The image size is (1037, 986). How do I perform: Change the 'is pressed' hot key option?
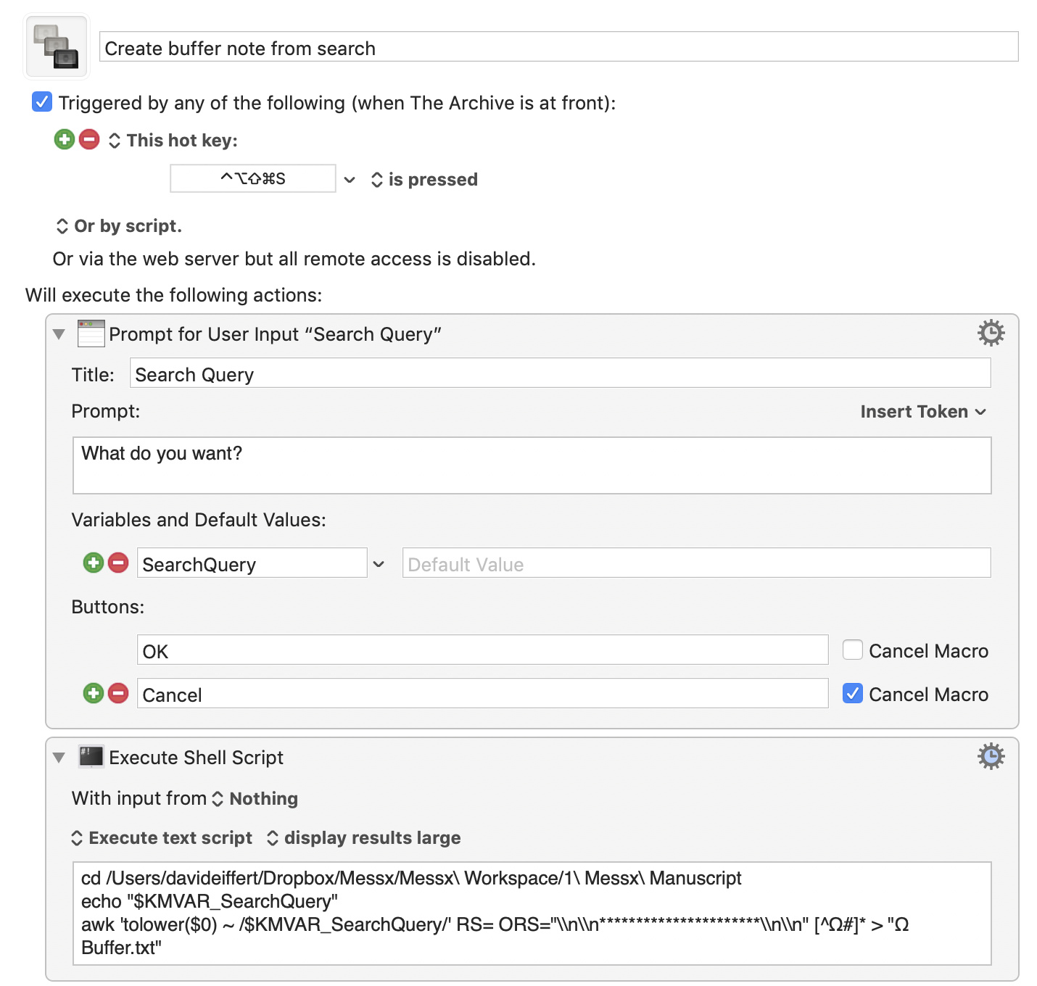coord(424,180)
